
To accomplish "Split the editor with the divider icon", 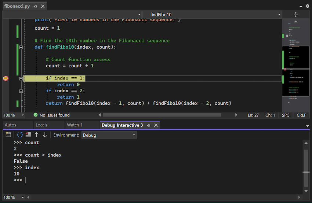I will point(296,15).
